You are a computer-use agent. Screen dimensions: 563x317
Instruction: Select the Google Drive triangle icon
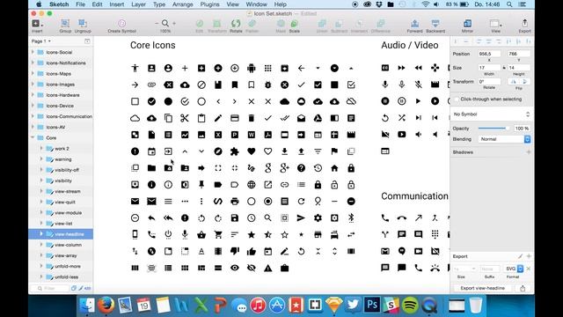tap(318, 118)
